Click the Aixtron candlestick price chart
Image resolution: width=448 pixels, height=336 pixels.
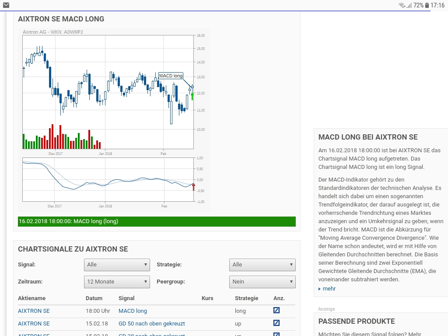coord(108,92)
